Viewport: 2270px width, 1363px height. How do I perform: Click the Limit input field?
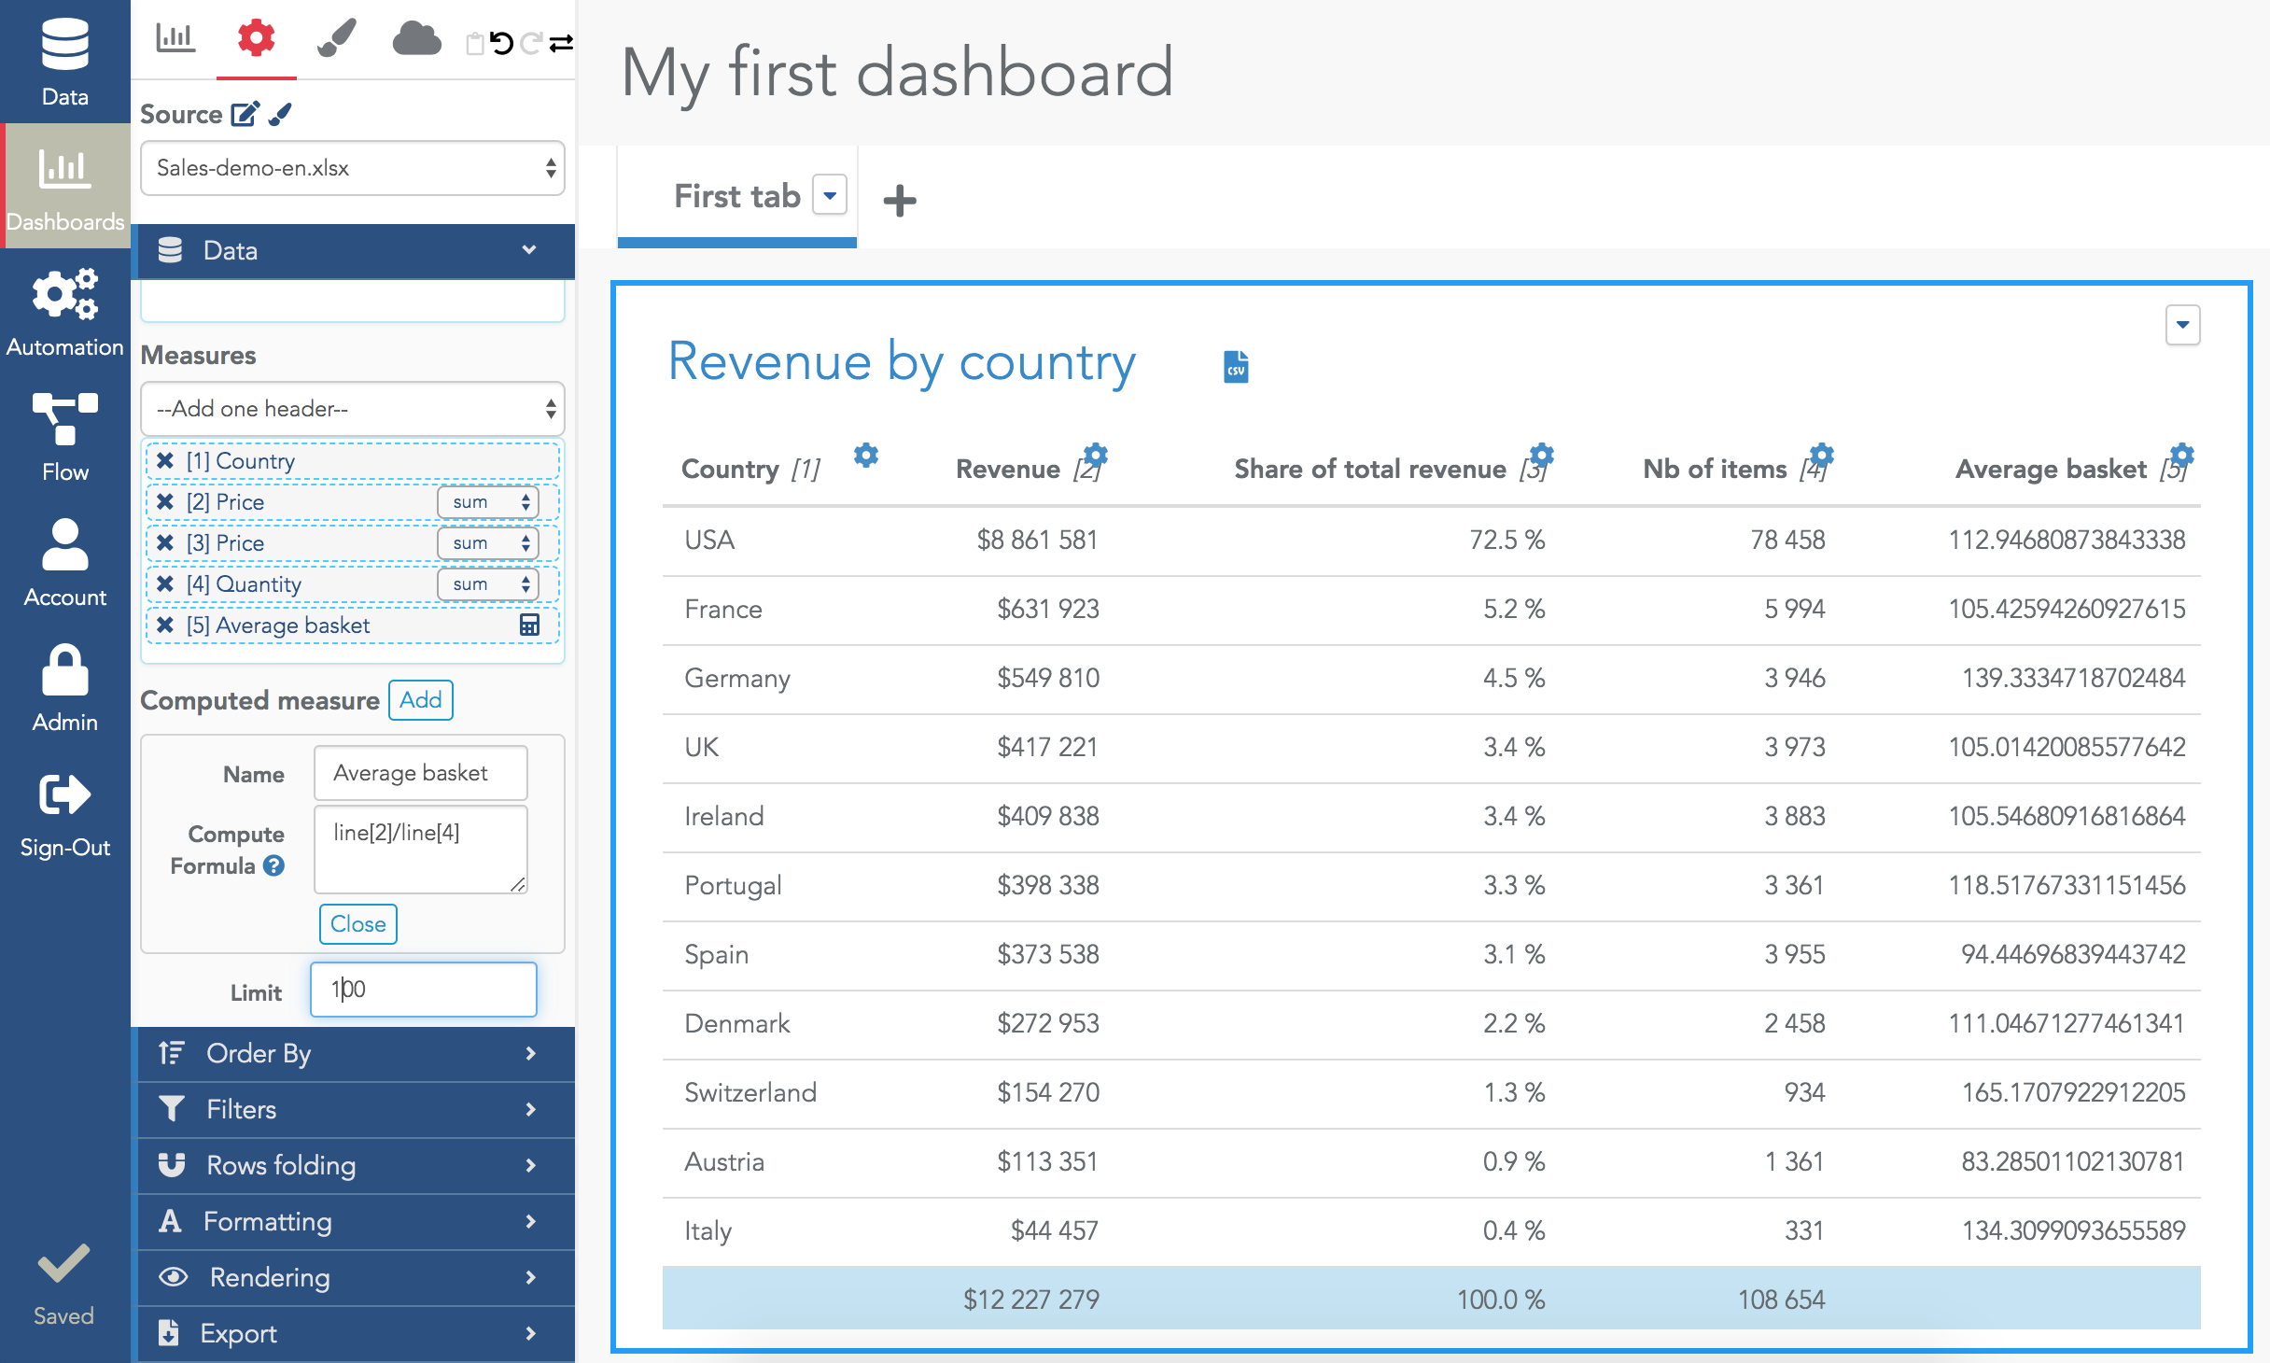[x=423, y=988]
